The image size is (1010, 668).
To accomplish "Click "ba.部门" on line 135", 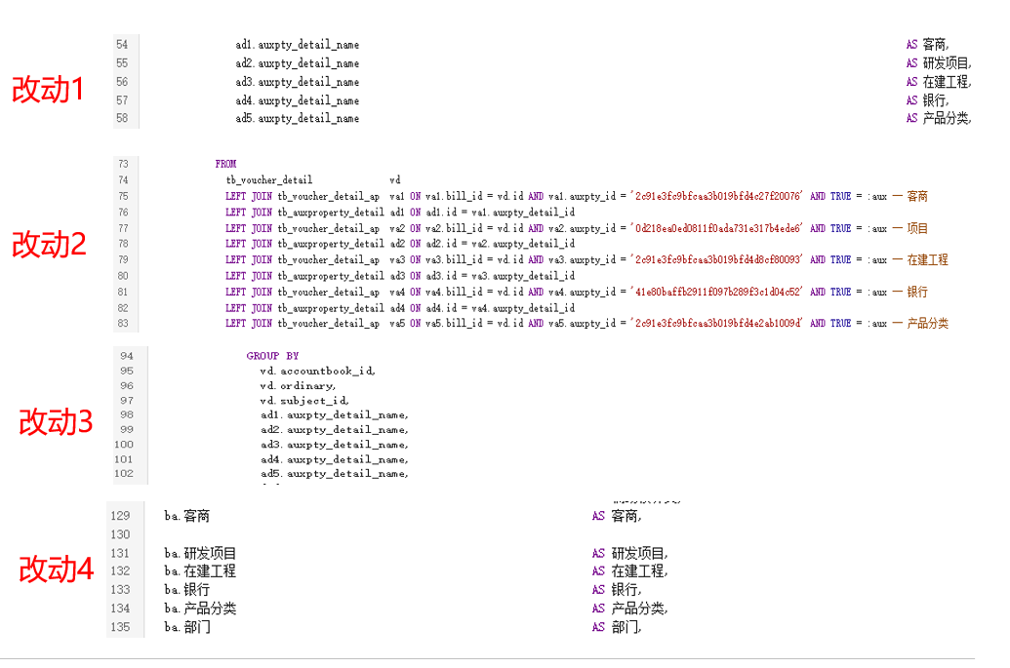I will pyautogui.click(x=186, y=627).
